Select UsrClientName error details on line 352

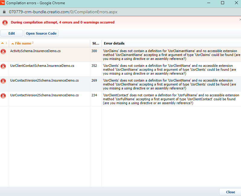tap(169, 70)
